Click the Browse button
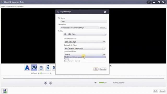 103,28
